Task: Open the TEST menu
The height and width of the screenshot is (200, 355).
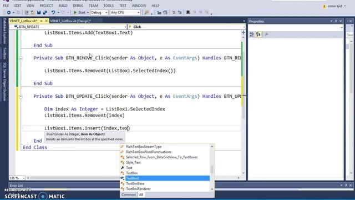Action: pos(123,6)
